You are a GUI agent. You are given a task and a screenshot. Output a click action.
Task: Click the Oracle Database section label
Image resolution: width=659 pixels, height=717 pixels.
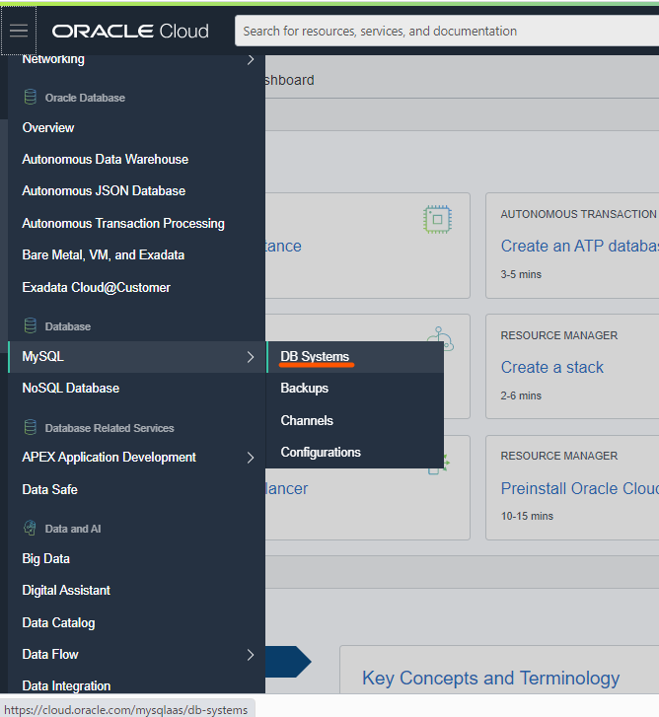[85, 98]
